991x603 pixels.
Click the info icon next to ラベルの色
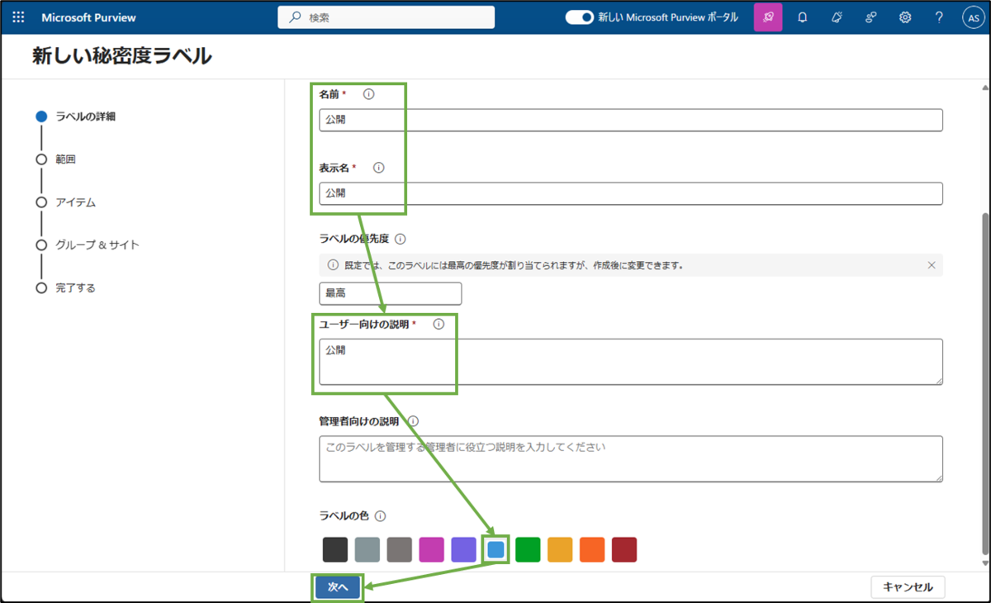381,516
